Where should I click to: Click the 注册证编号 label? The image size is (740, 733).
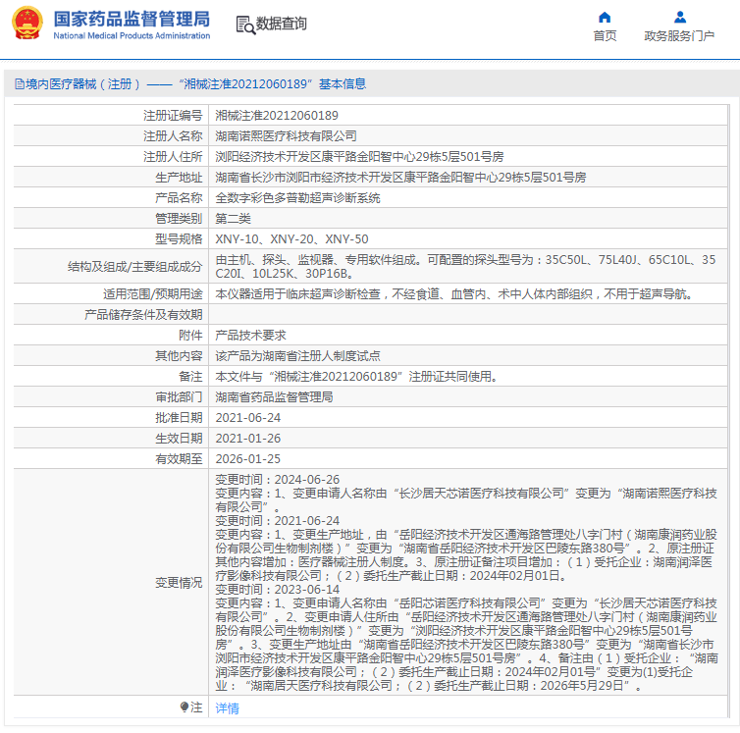(173, 116)
